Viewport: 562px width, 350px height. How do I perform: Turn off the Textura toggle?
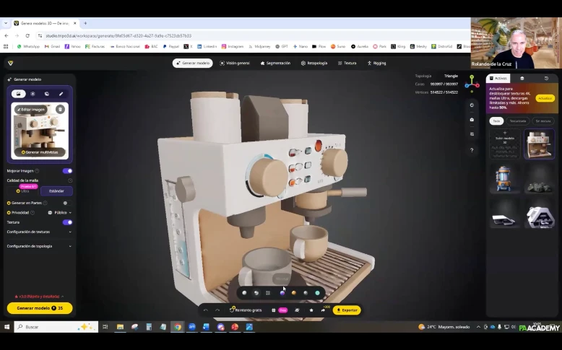point(67,222)
